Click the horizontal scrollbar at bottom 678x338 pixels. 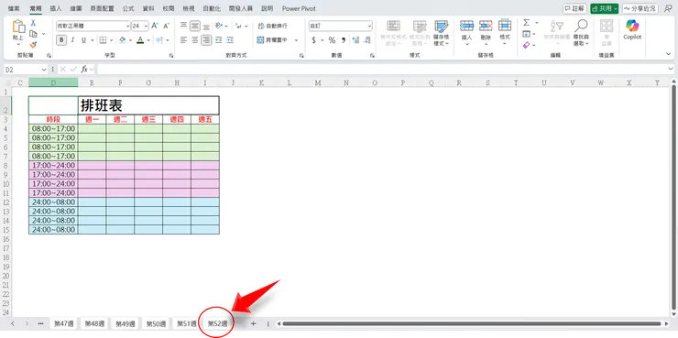pos(472,323)
